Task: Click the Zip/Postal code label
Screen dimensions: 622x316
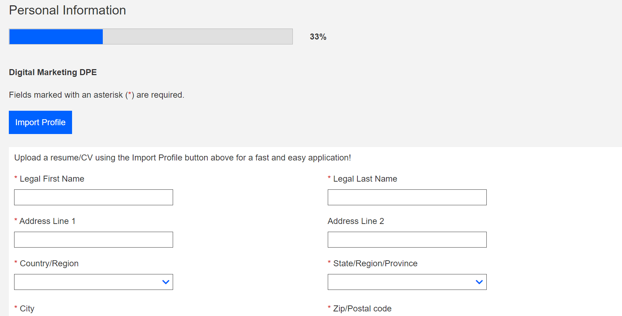Action: [362, 309]
